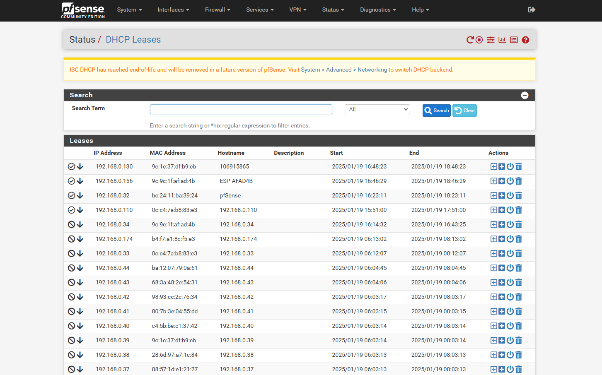Delete the 106915865 host lease
The height and width of the screenshot is (375, 602).
coord(519,166)
